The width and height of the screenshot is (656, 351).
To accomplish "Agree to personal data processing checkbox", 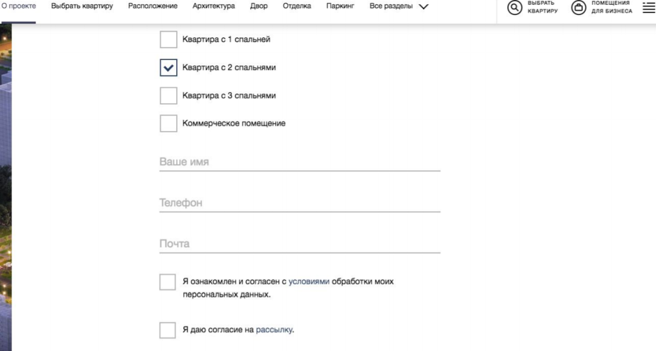I will pos(167,282).
